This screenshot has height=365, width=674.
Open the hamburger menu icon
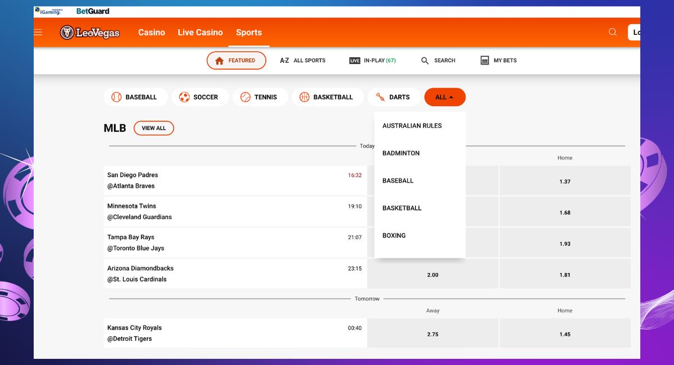pyautogui.click(x=38, y=33)
